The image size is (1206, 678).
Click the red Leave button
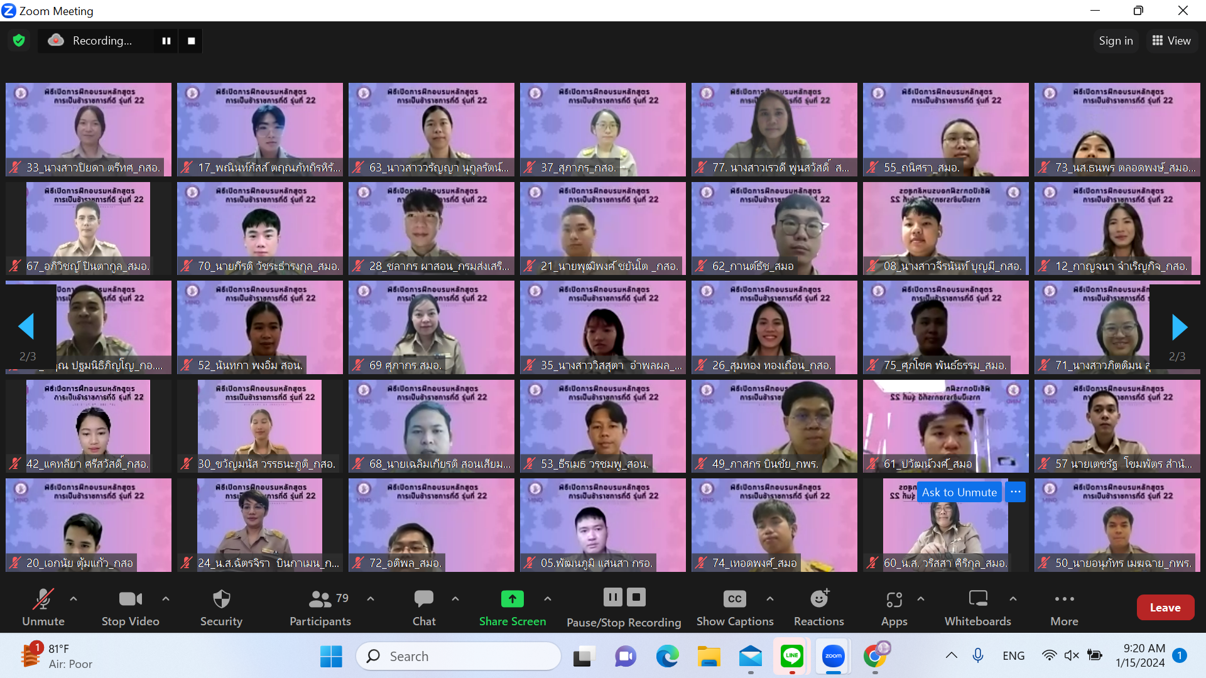tap(1165, 607)
